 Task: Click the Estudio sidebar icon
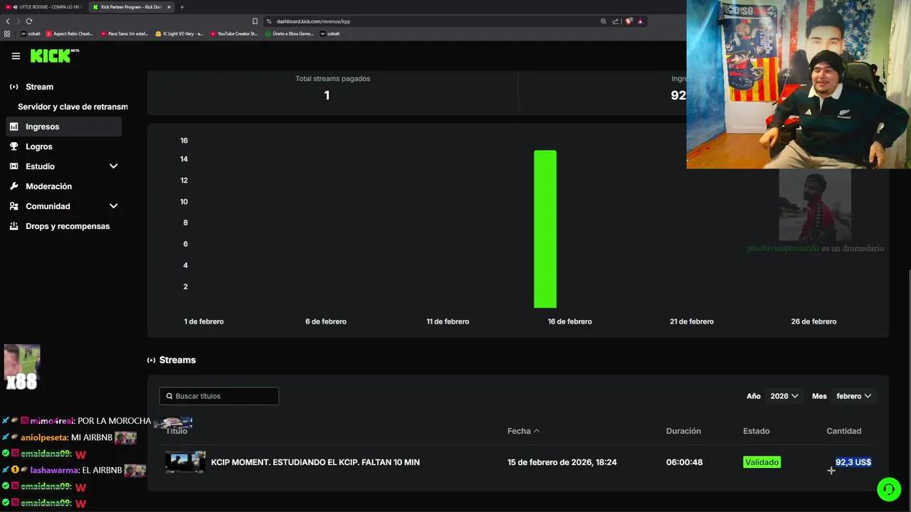(x=14, y=166)
